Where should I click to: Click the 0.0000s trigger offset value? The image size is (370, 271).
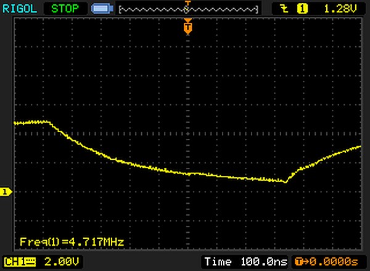coord(334,262)
